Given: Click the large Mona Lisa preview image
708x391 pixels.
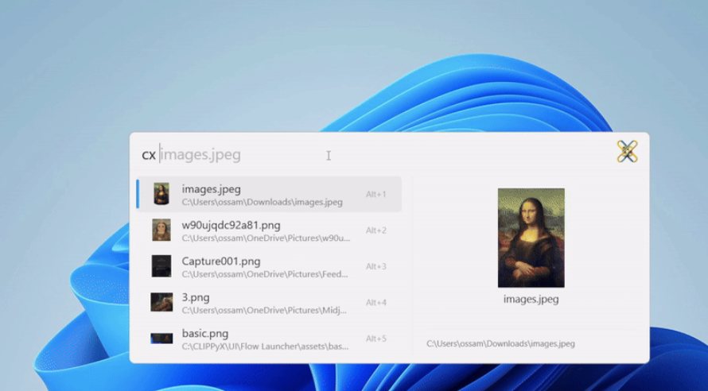Looking at the screenshot, I should 531,238.
